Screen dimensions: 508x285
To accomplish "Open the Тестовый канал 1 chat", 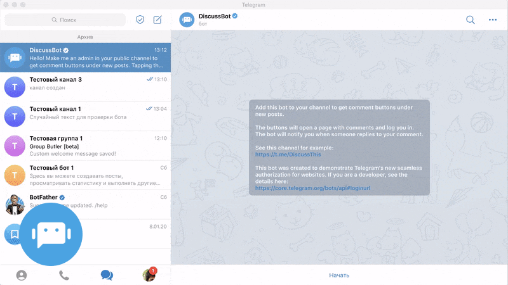I will [85, 117].
